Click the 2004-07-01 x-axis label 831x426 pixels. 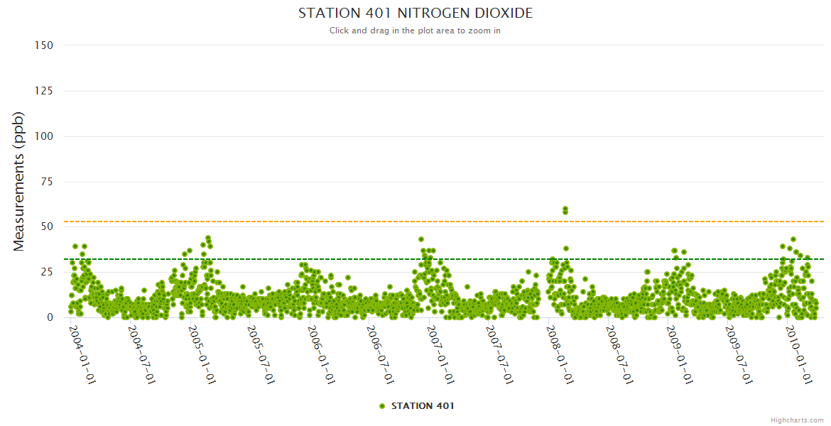142,354
